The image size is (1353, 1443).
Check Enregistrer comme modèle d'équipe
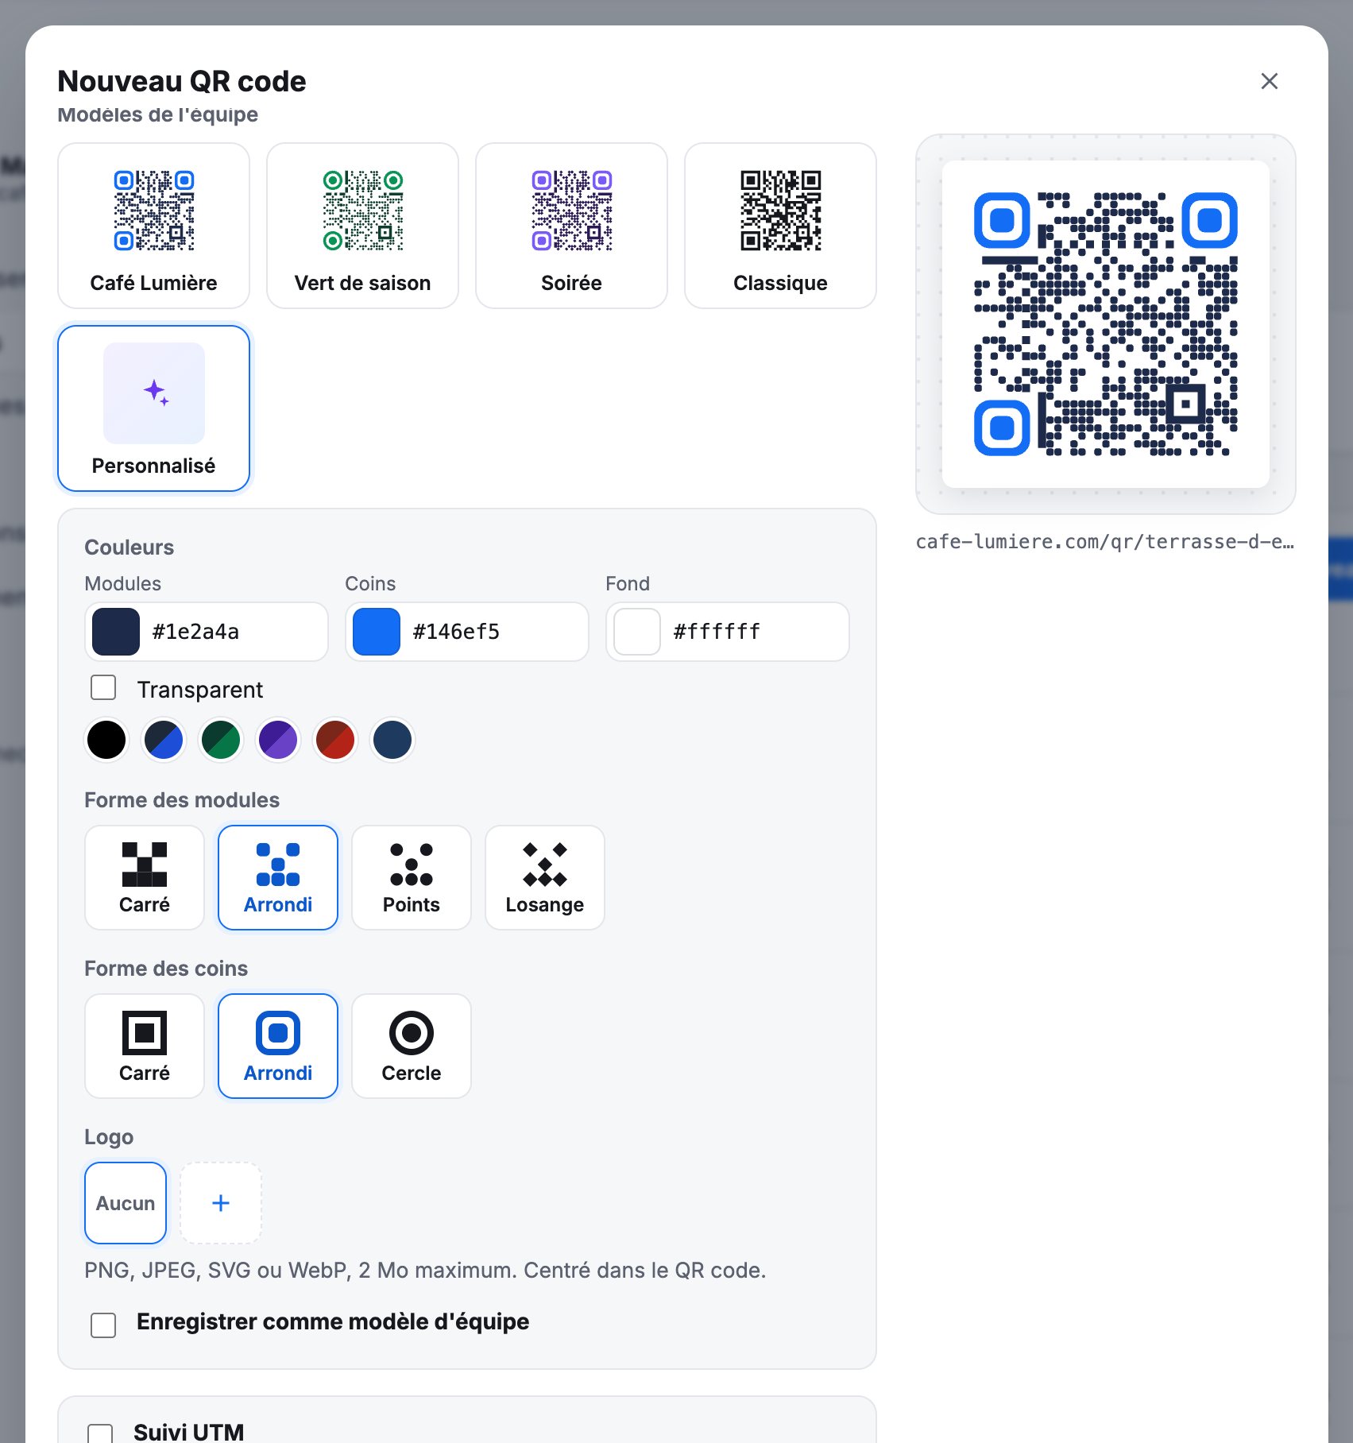[x=103, y=1325]
